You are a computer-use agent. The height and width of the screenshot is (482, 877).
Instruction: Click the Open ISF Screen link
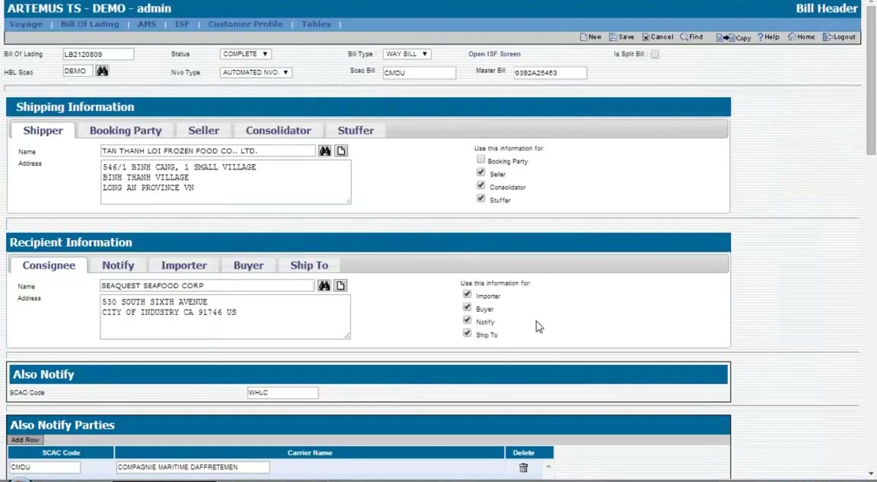pos(495,54)
